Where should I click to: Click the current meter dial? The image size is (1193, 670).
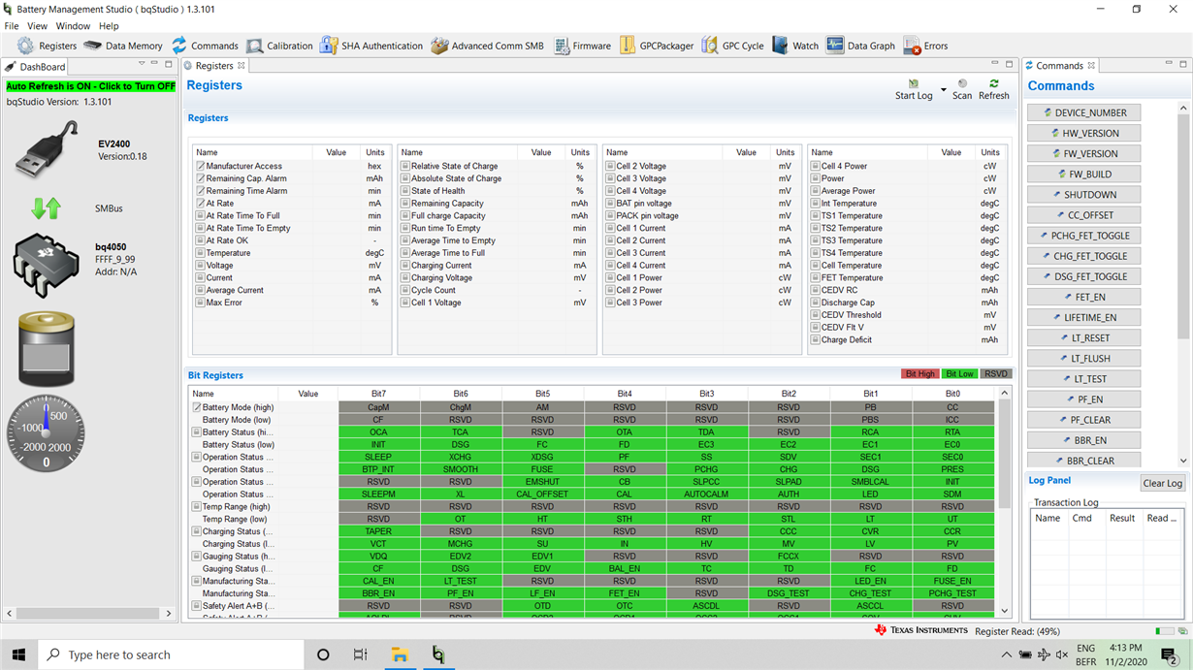pyautogui.click(x=46, y=433)
